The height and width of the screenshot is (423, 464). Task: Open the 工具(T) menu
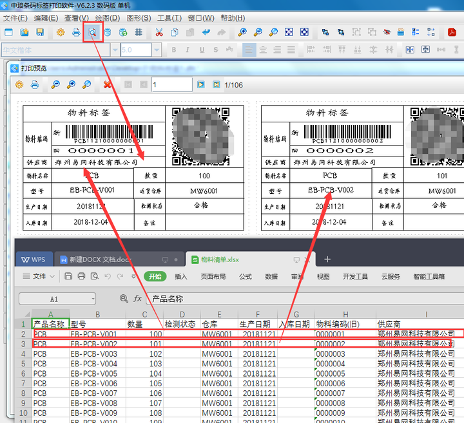[169, 18]
